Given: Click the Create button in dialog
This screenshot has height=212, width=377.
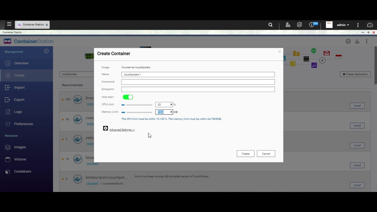Looking at the screenshot, I should coord(246,154).
